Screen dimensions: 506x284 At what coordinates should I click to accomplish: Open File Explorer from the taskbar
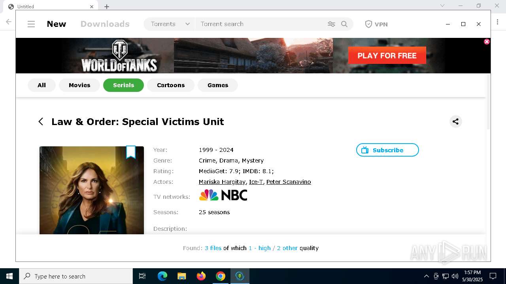182,276
